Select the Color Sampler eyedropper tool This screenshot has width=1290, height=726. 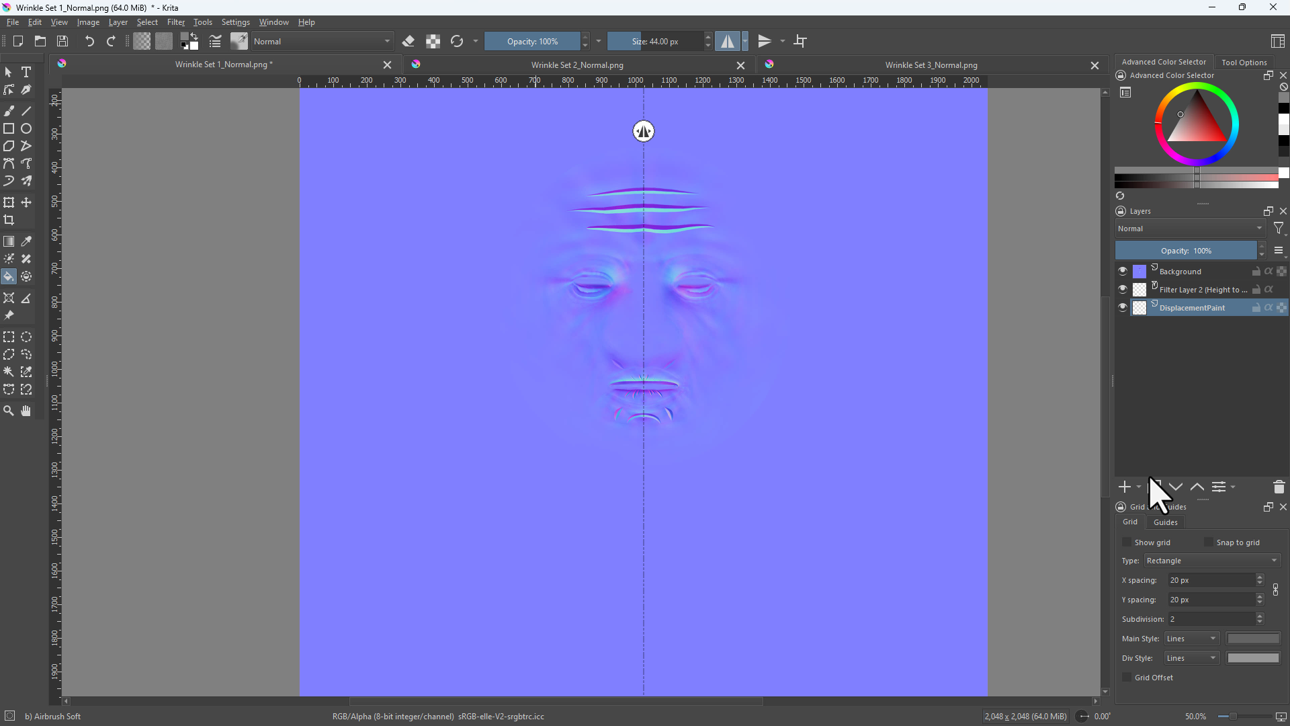(x=26, y=241)
